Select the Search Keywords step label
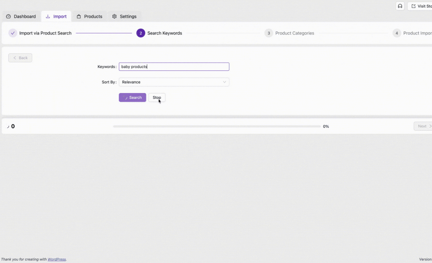This screenshot has height=263, width=432. (x=165, y=33)
